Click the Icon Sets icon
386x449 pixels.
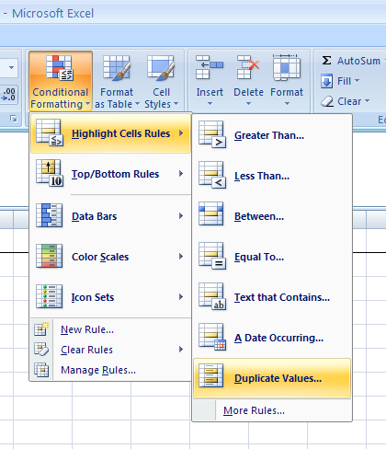tap(50, 296)
